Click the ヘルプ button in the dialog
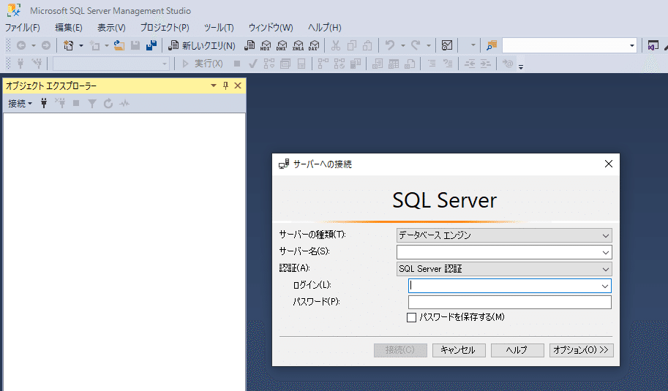The height and width of the screenshot is (391, 668). [x=517, y=350]
